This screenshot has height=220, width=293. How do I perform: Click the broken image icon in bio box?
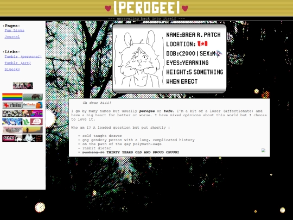[263, 150]
